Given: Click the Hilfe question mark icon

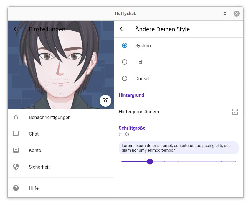Looking at the screenshot, I should [x=16, y=188].
